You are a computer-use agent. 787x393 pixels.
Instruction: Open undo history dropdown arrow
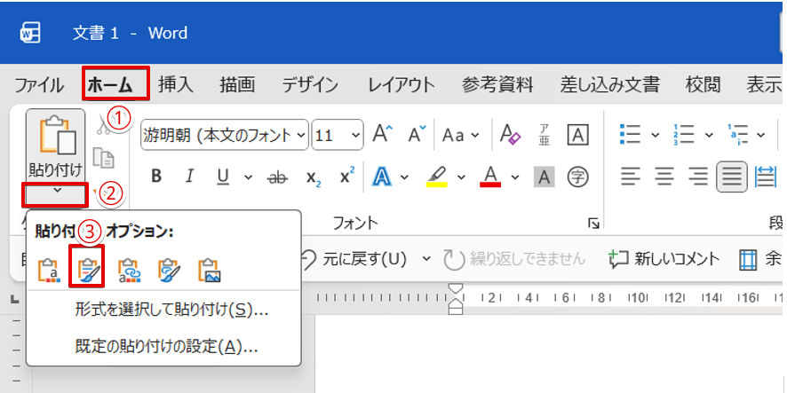426,259
